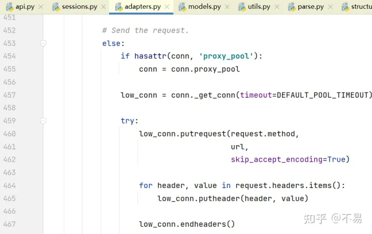
Task: Click the 'url,' argument on line 461
Action: click(239, 147)
